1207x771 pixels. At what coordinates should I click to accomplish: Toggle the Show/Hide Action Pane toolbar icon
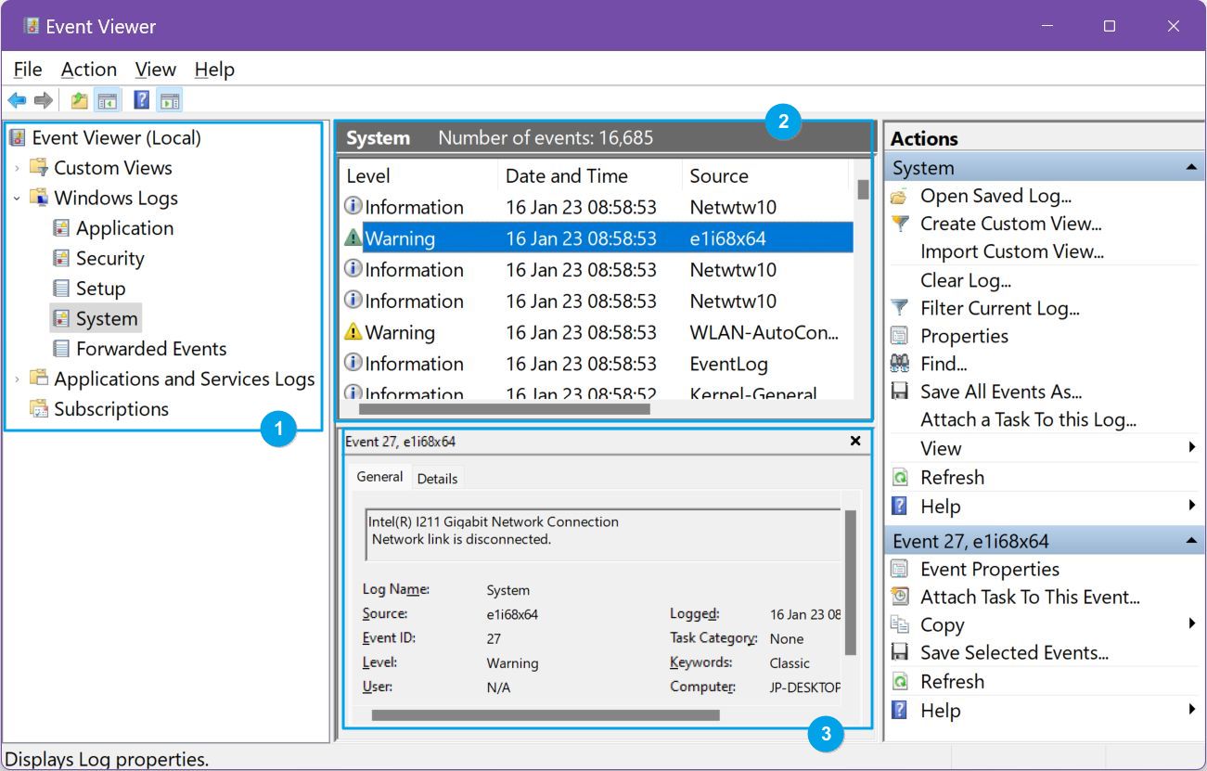[x=169, y=99]
